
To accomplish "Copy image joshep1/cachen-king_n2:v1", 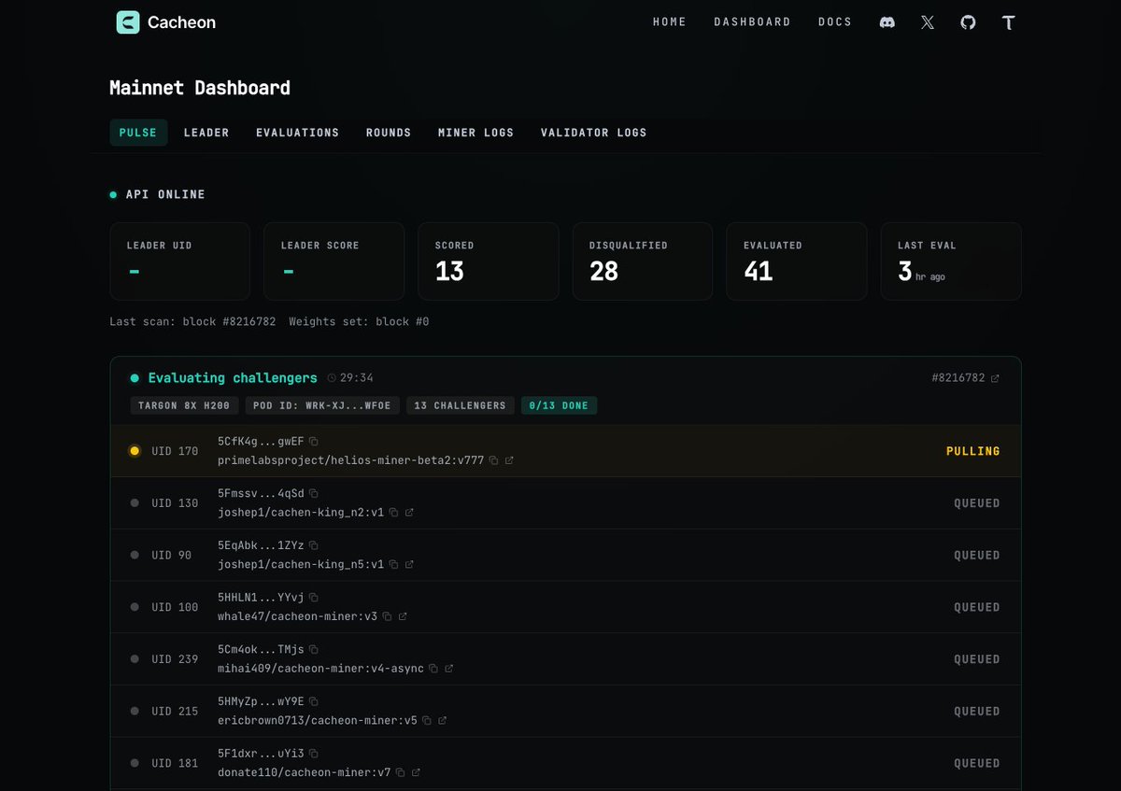I will pyautogui.click(x=394, y=513).
